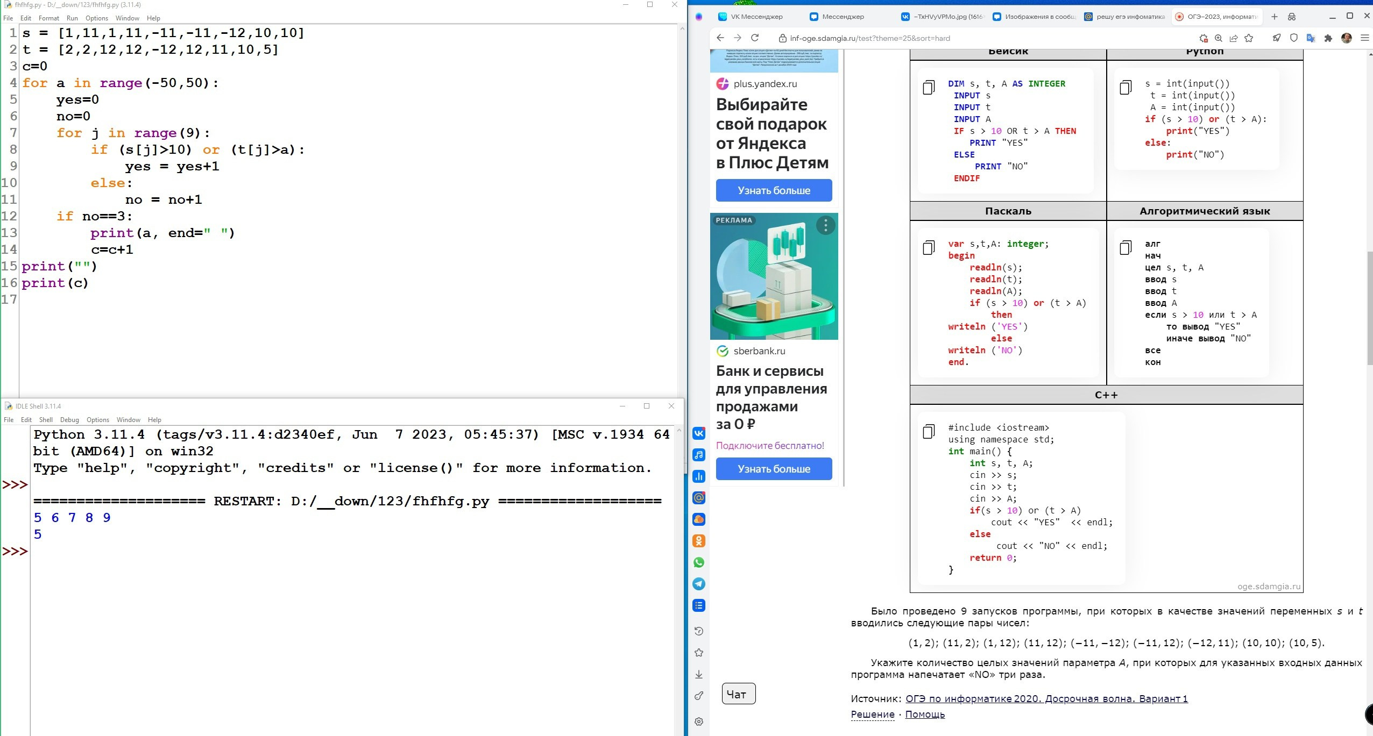Viewport: 1373px width, 736px height.
Task: Copy the C++ code snippet
Action: (x=929, y=432)
